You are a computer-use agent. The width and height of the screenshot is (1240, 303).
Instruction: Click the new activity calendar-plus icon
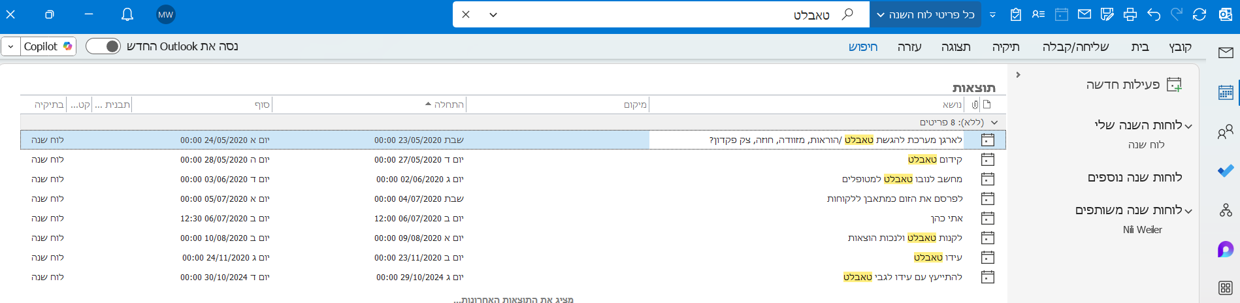coord(1174,85)
